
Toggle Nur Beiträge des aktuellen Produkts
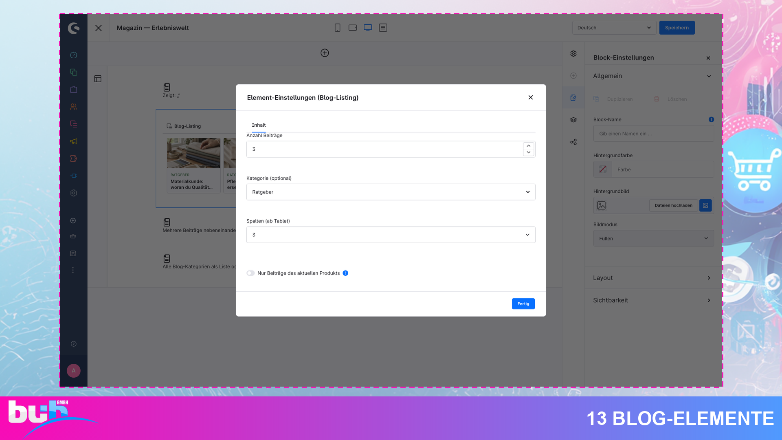click(x=250, y=273)
